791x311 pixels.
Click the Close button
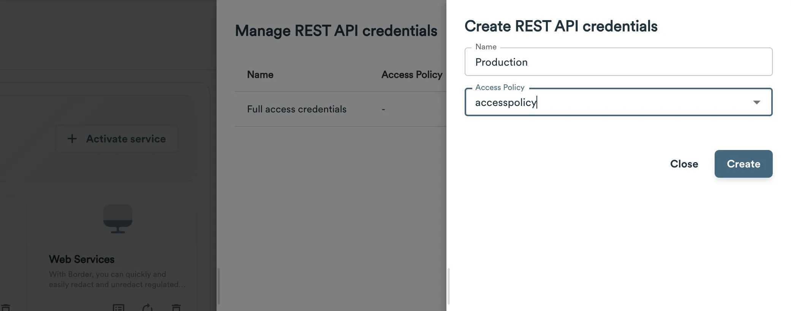click(x=684, y=164)
